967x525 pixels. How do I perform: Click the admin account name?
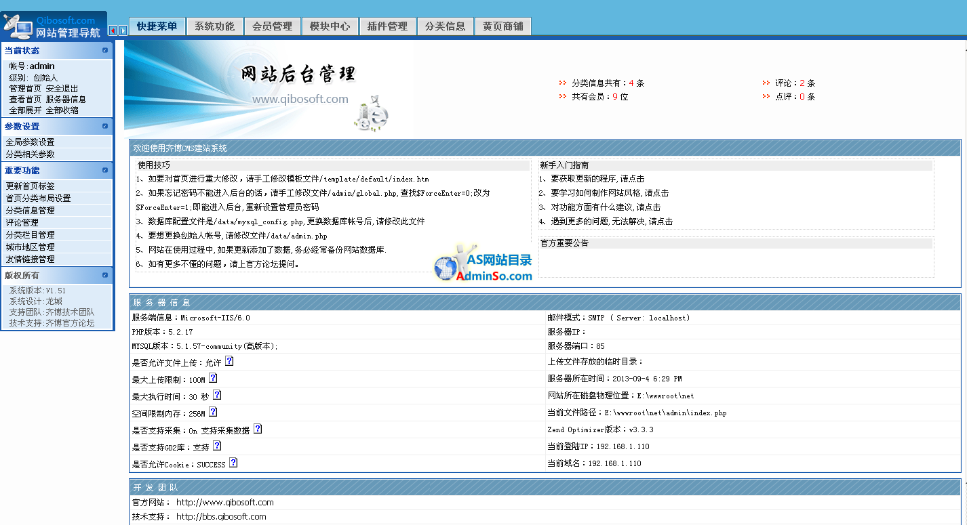[x=42, y=66]
